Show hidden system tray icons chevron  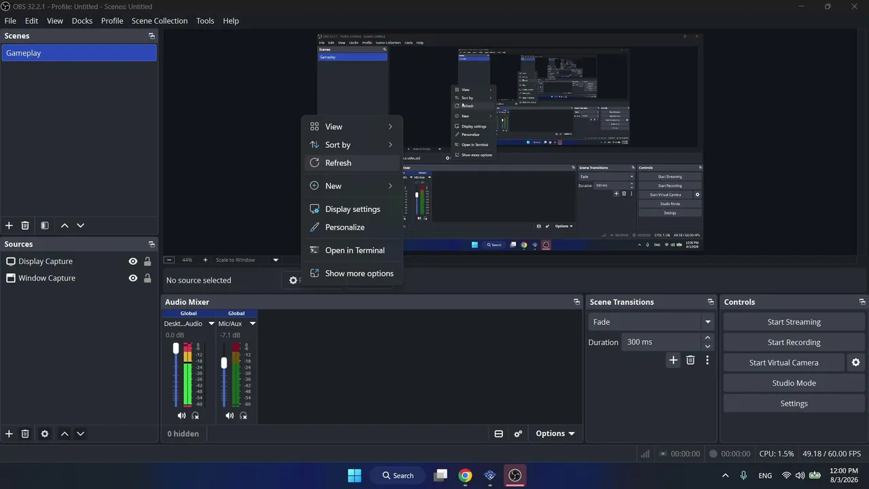(x=725, y=475)
